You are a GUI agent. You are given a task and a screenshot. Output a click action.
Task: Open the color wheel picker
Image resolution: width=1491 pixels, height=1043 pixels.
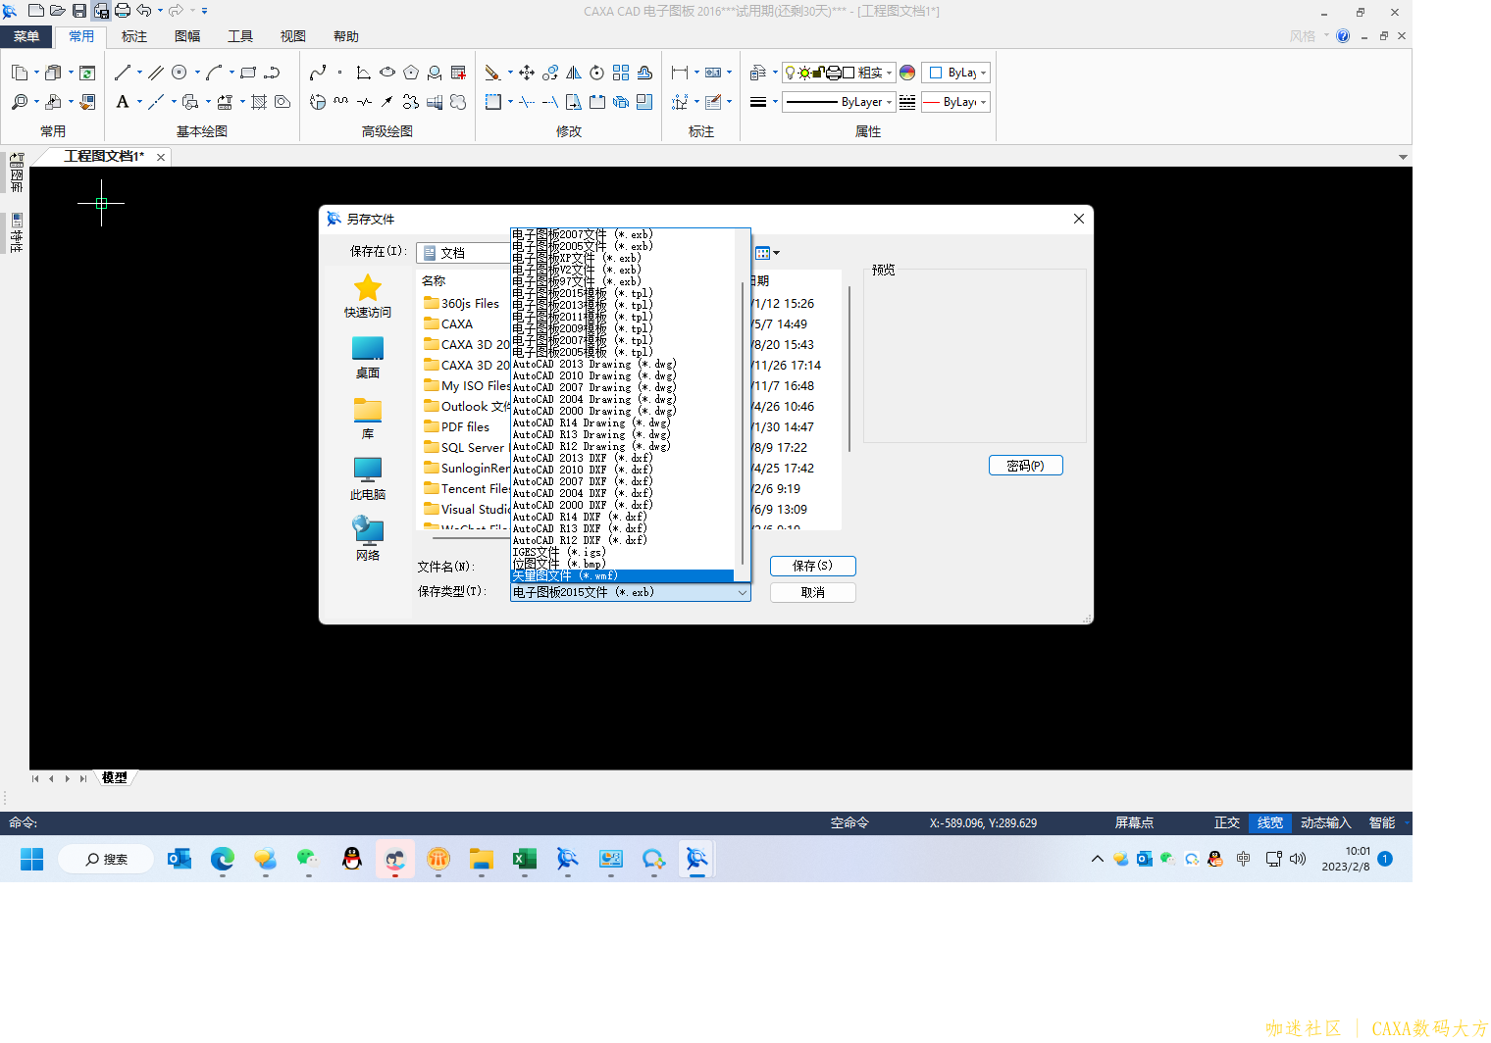pyautogui.click(x=907, y=73)
